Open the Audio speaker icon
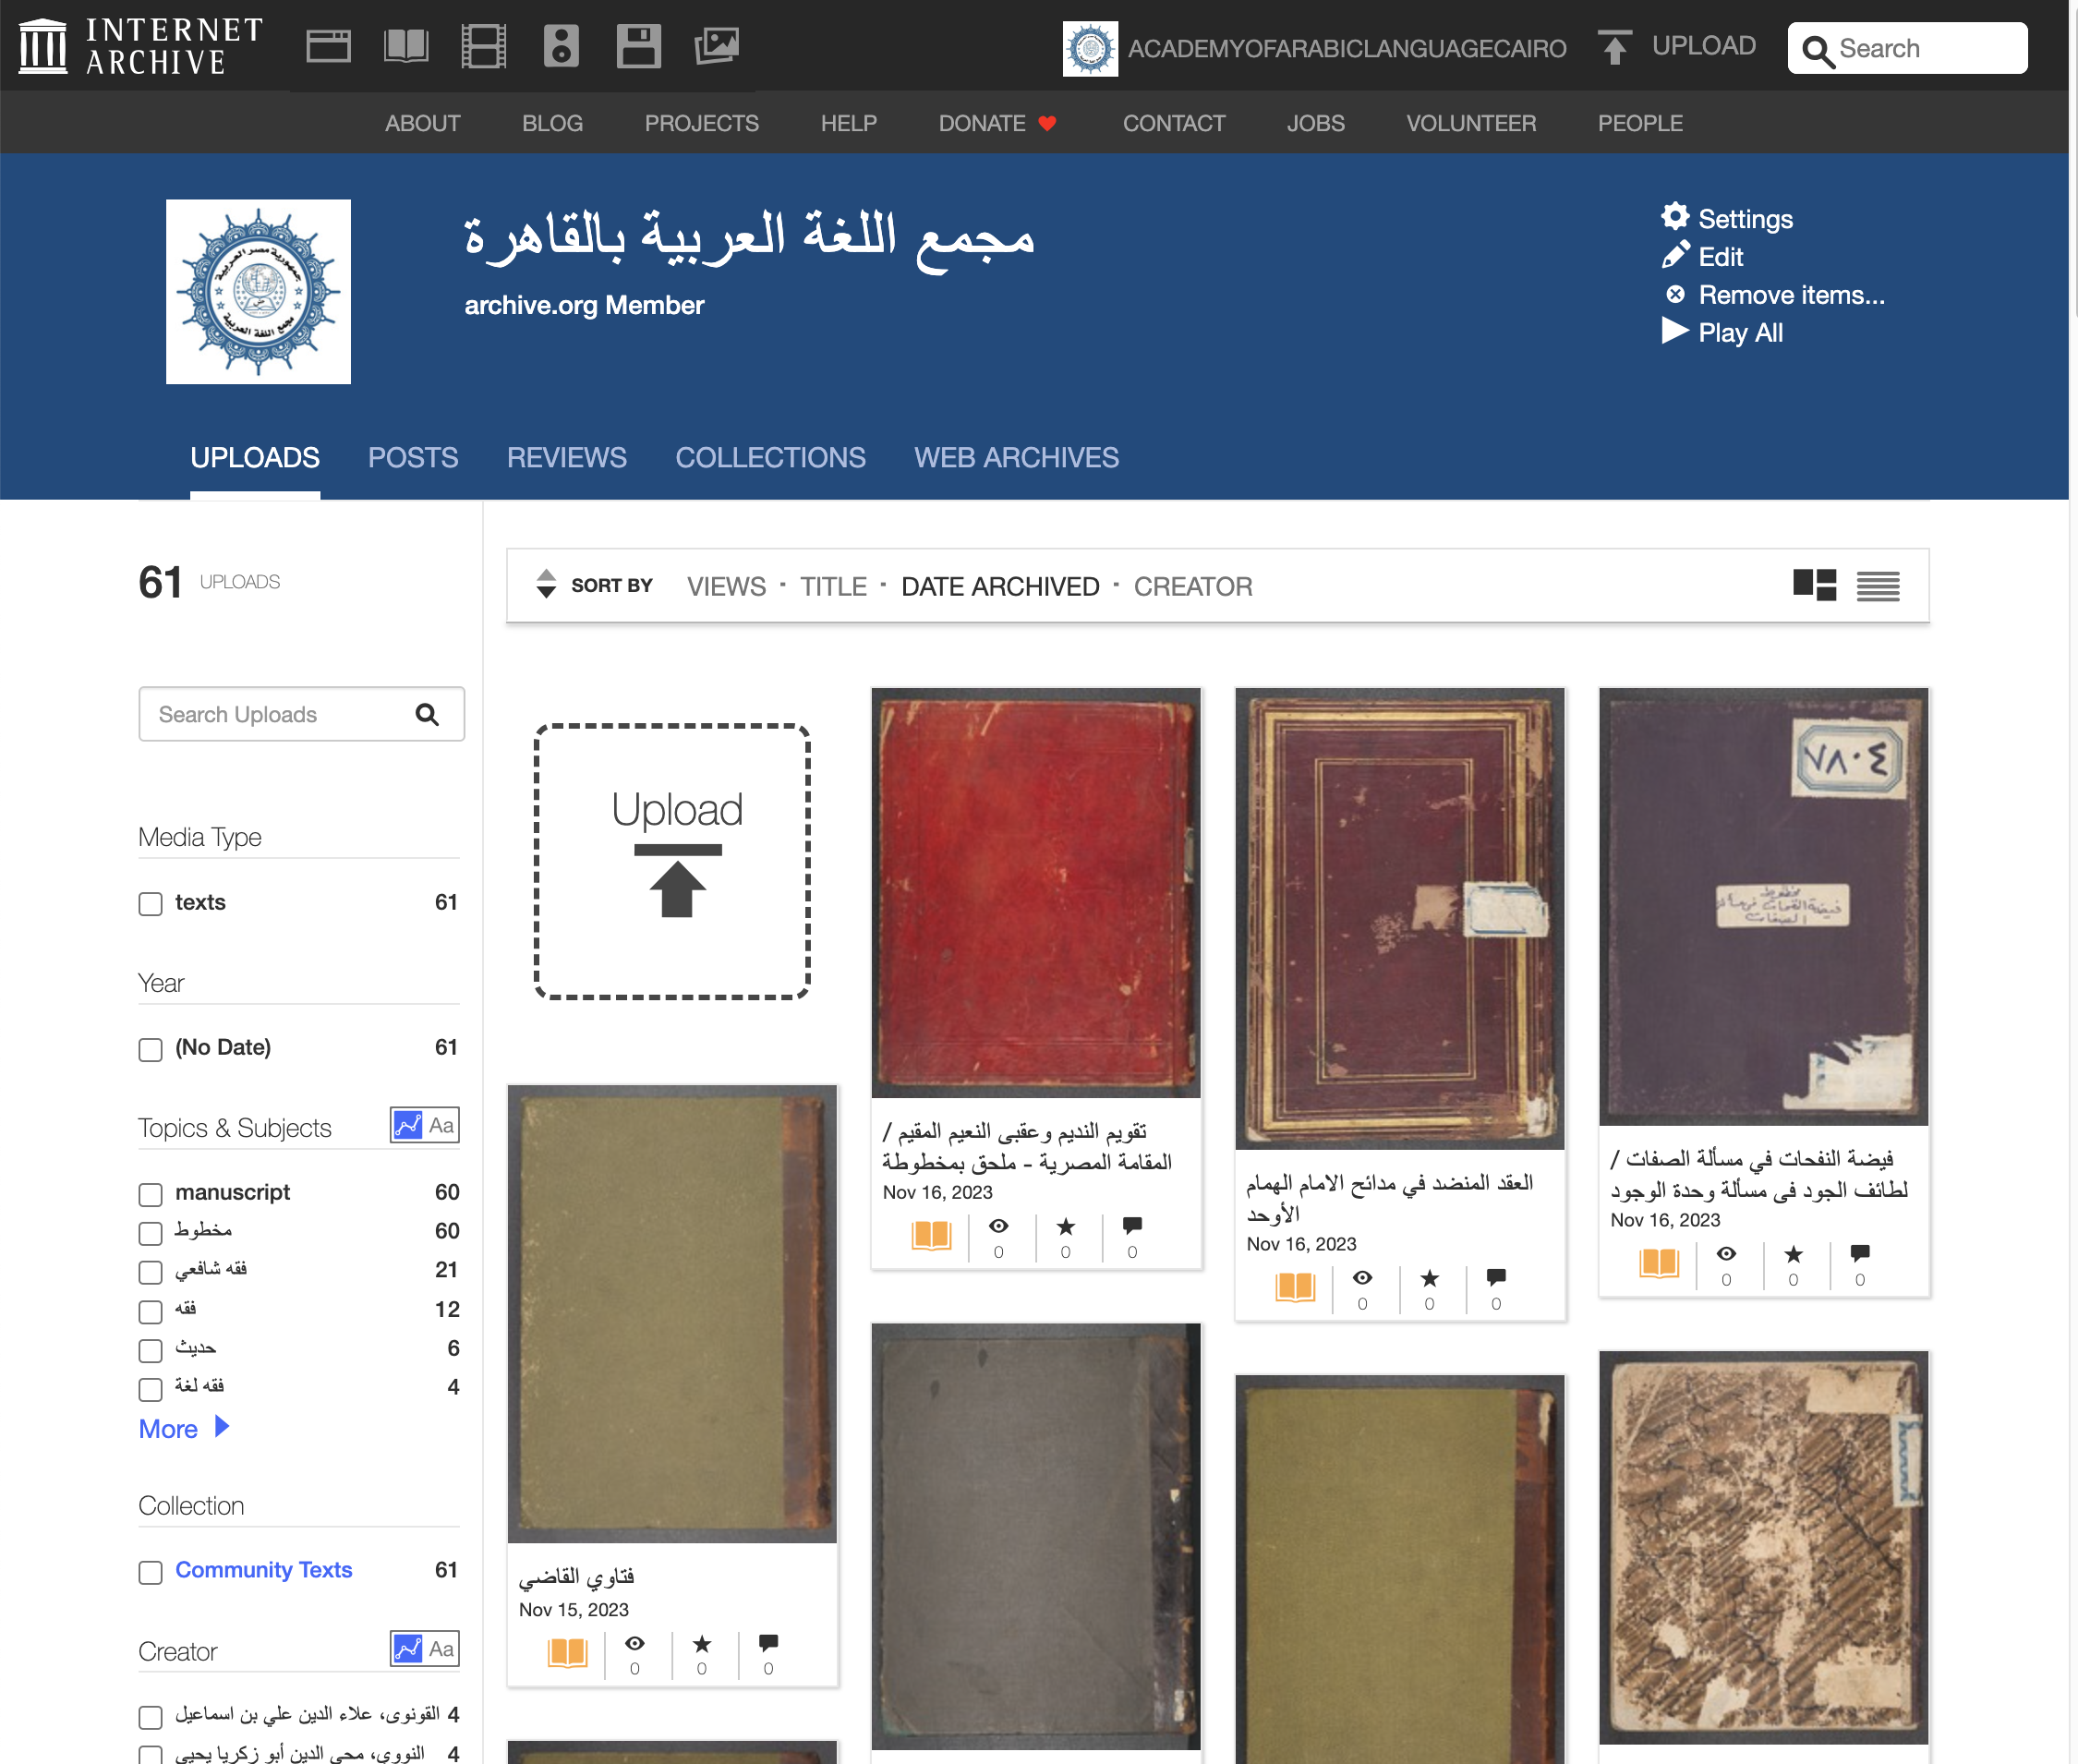2078x1764 pixels. (x=561, y=46)
